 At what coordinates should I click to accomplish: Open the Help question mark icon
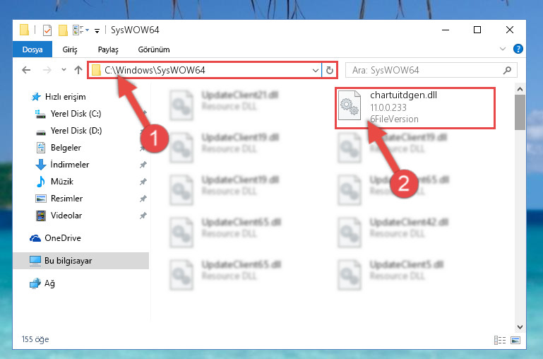tap(518, 49)
